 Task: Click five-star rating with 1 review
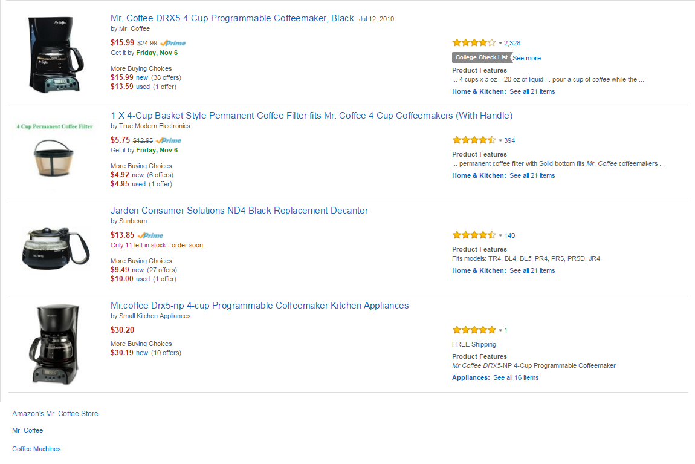pos(474,330)
